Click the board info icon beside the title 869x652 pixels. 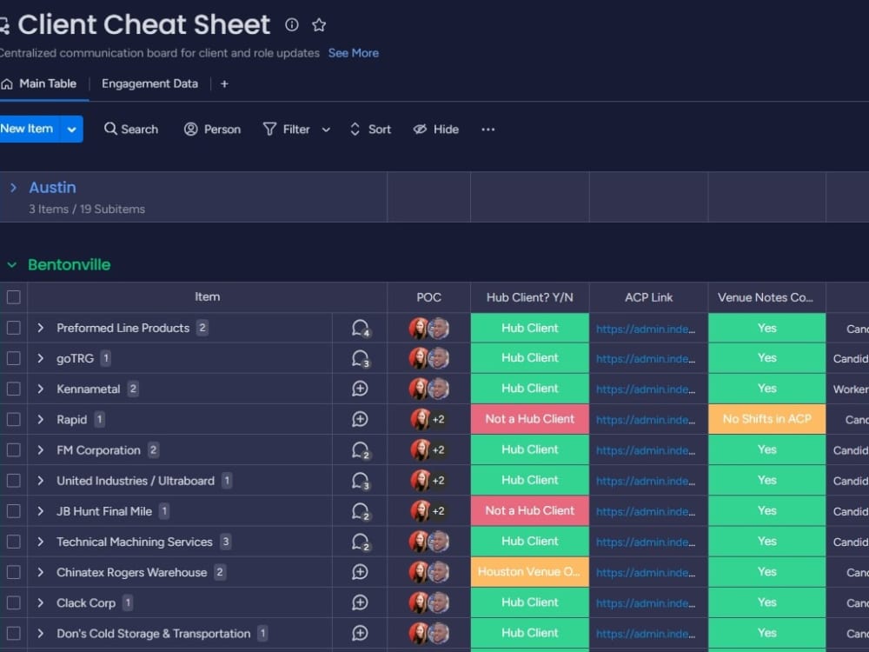291,24
